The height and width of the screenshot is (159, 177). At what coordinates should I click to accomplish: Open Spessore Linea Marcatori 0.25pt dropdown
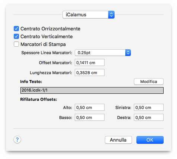pyautogui.click(x=103, y=53)
